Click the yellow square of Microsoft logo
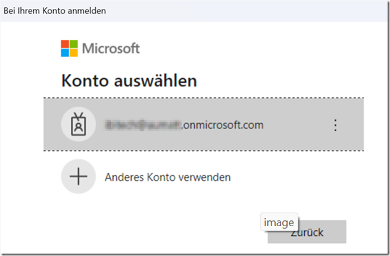 point(74,52)
